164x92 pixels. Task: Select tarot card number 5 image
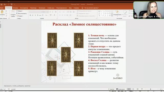click(79, 40)
